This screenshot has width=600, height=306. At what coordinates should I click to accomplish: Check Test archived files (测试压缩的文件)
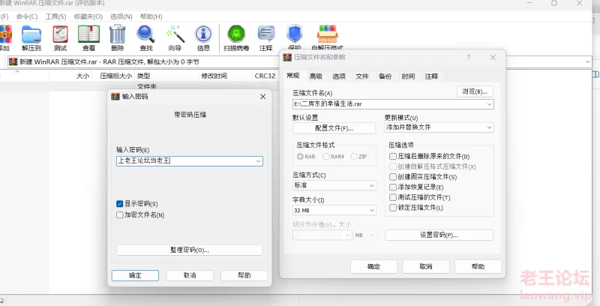[392, 197]
